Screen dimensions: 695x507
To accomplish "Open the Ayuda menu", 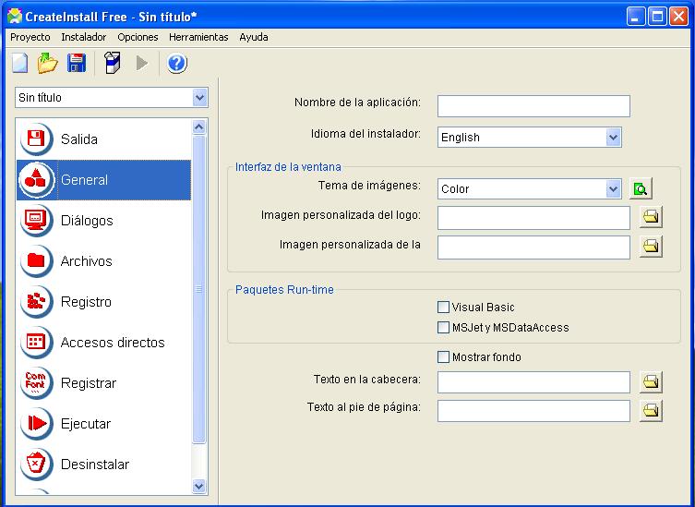I will tap(254, 37).
